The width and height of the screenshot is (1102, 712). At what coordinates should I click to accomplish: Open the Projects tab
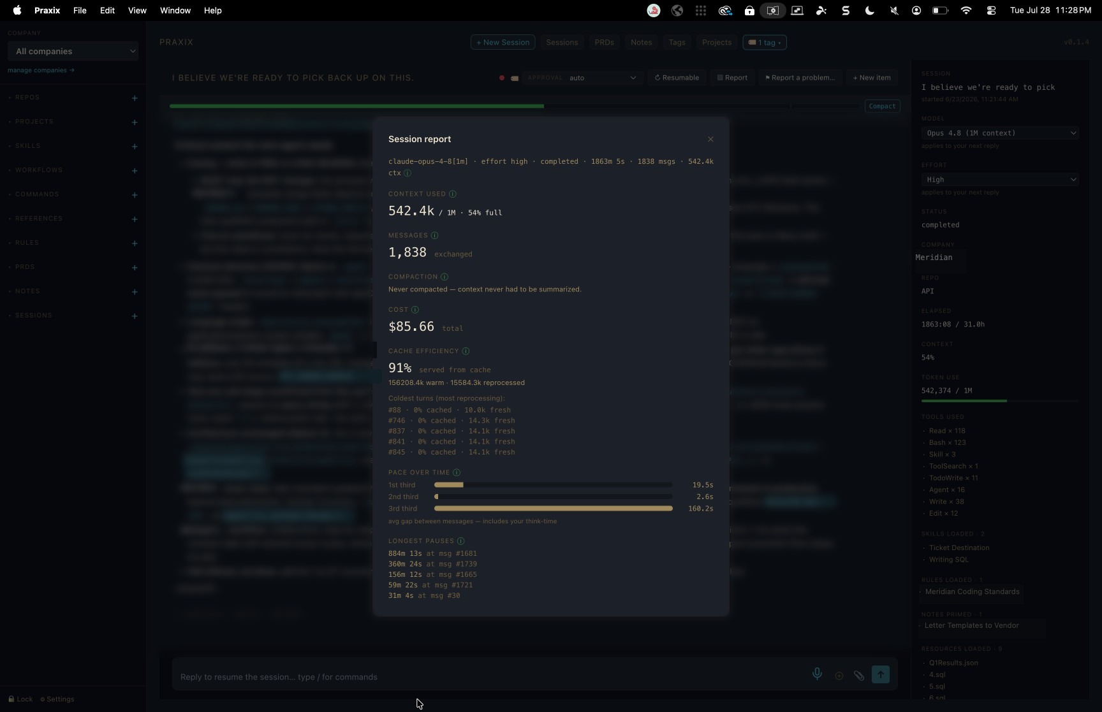[717, 43]
